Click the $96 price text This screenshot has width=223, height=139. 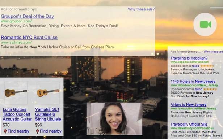point(38,125)
